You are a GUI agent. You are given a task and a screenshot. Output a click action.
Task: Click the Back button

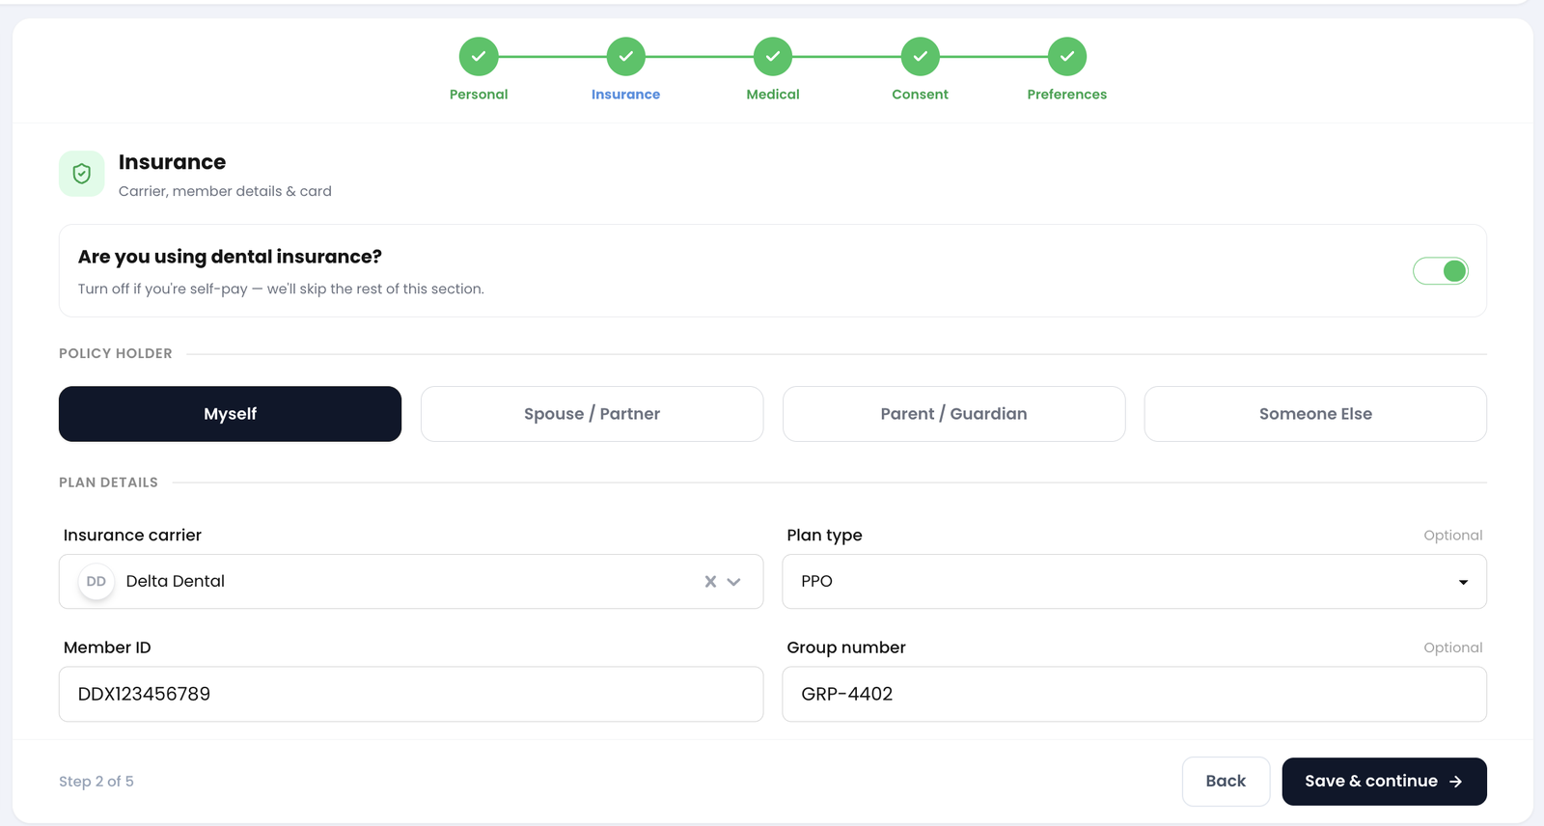[1226, 782]
